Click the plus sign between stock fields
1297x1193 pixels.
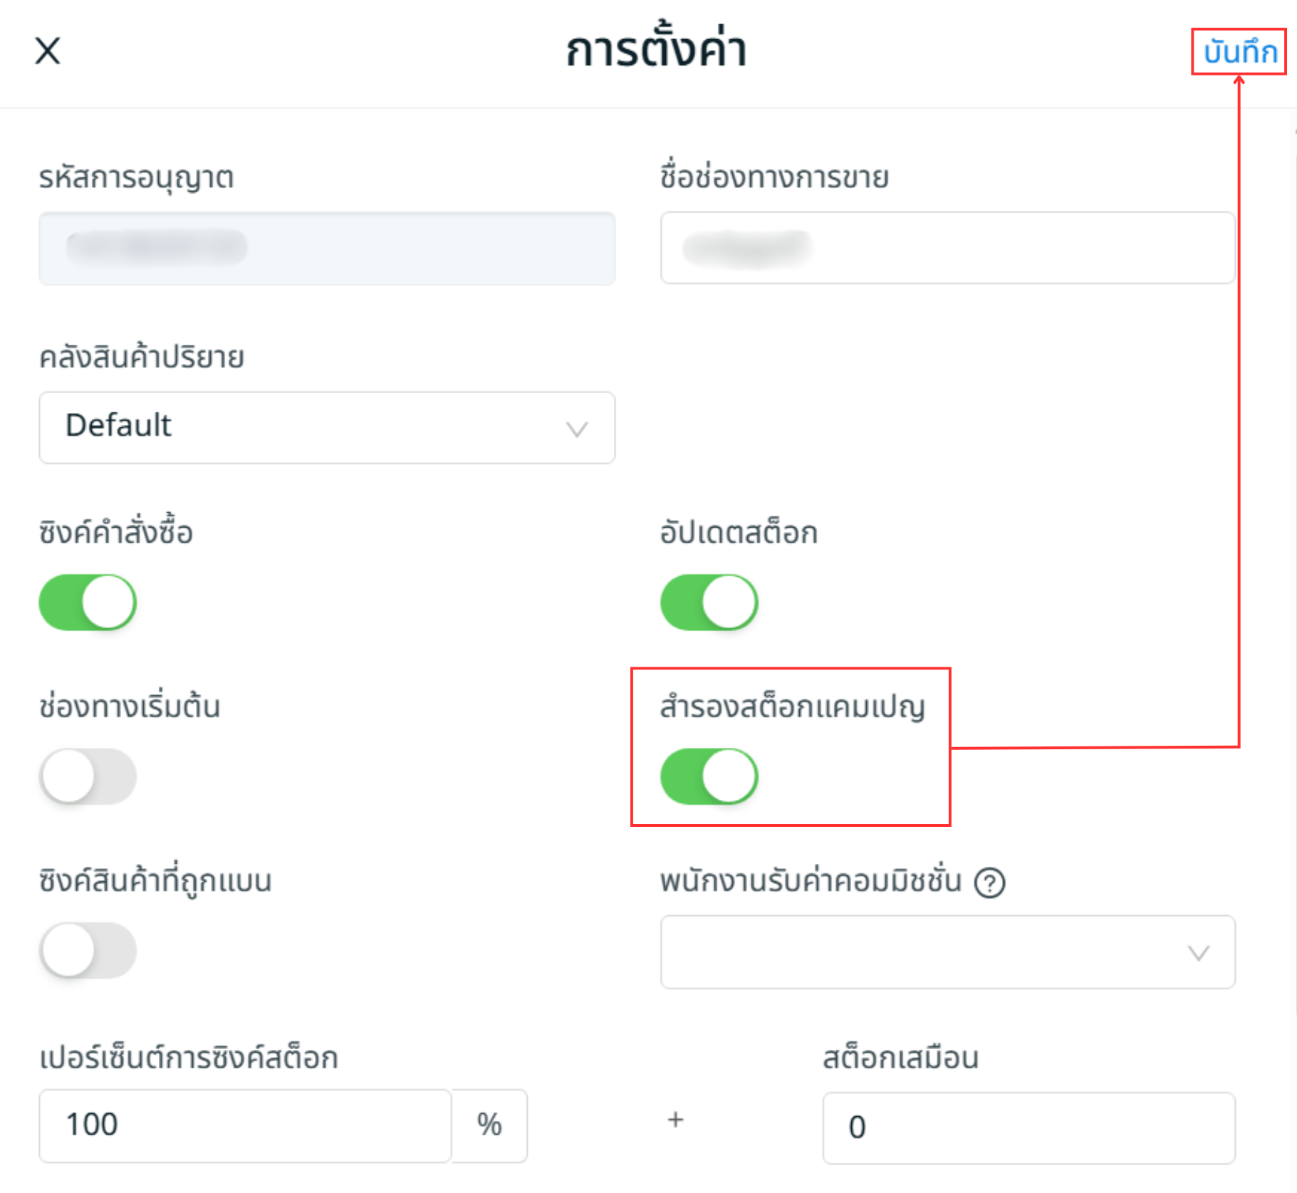pyautogui.click(x=675, y=1120)
